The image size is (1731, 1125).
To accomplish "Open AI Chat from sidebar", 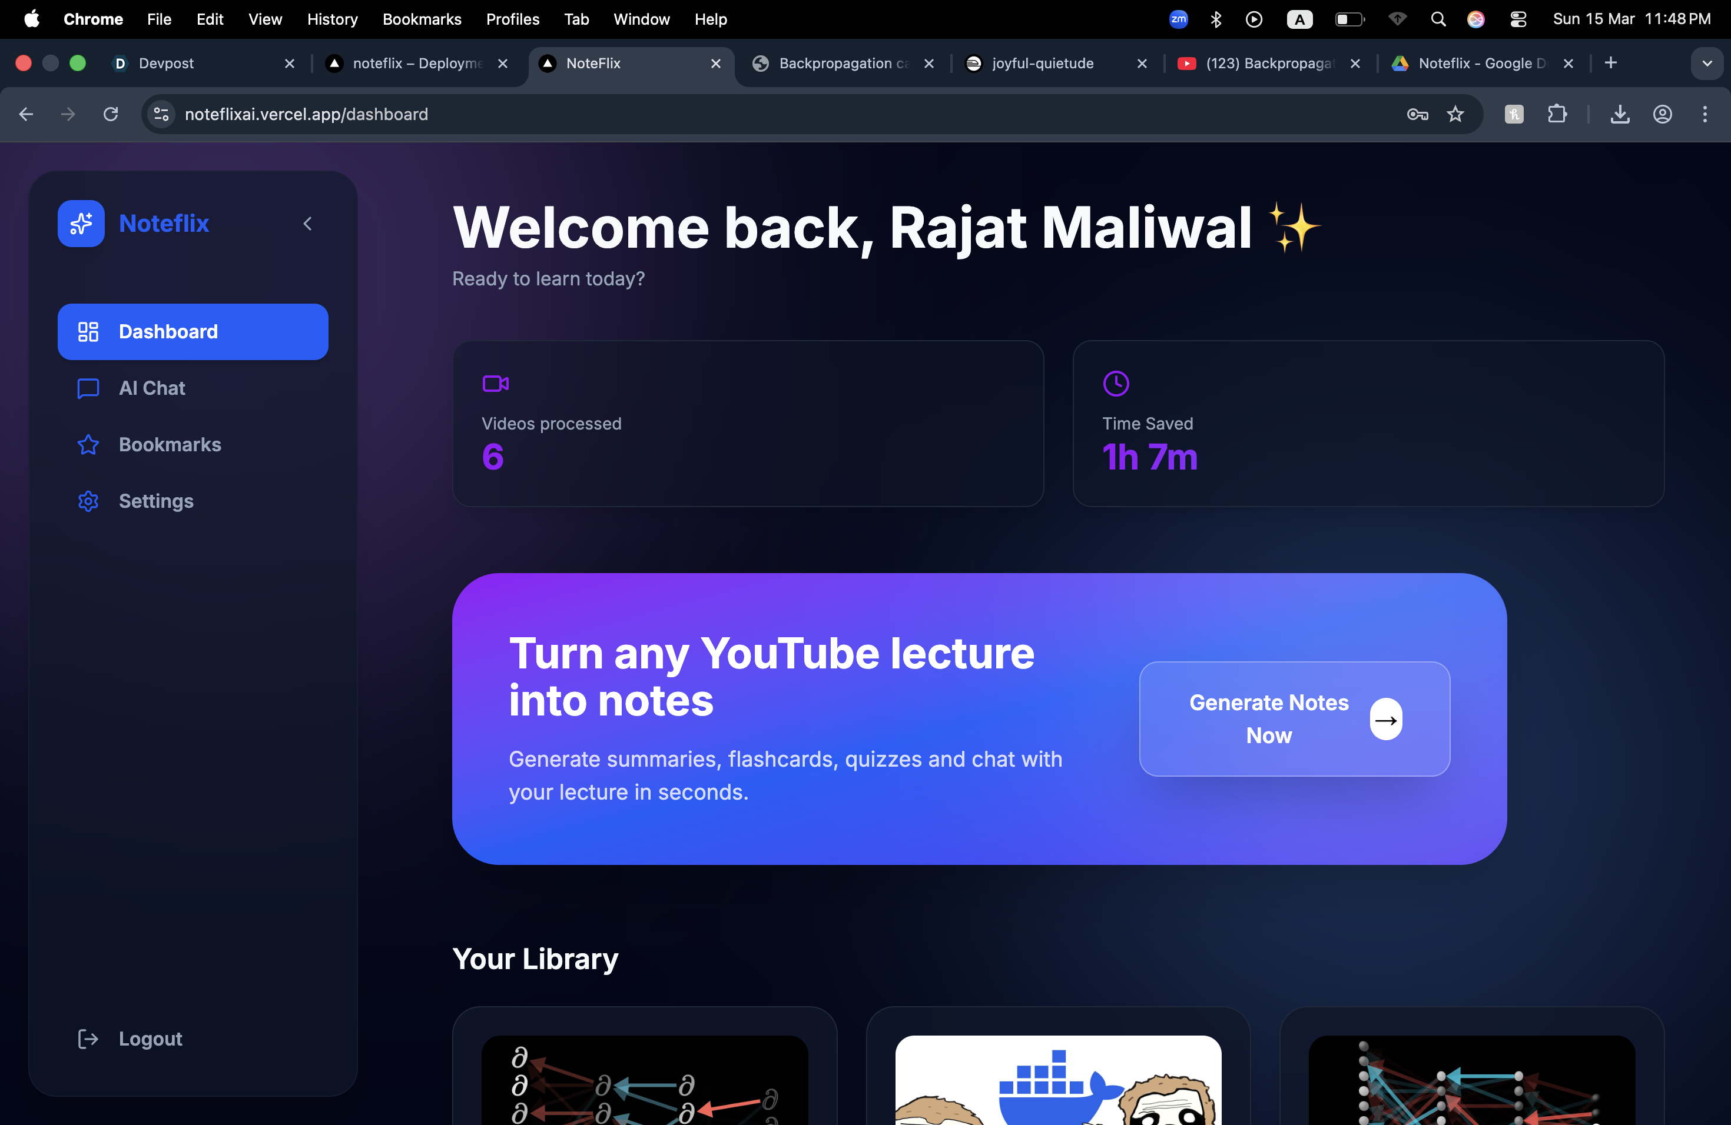I will pyautogui.click(x=151, y=388).
